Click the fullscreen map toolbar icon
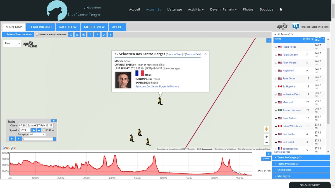 (x=71, y=35)
